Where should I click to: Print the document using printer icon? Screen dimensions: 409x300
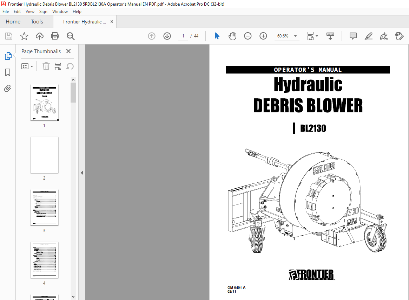click(55, 36)
